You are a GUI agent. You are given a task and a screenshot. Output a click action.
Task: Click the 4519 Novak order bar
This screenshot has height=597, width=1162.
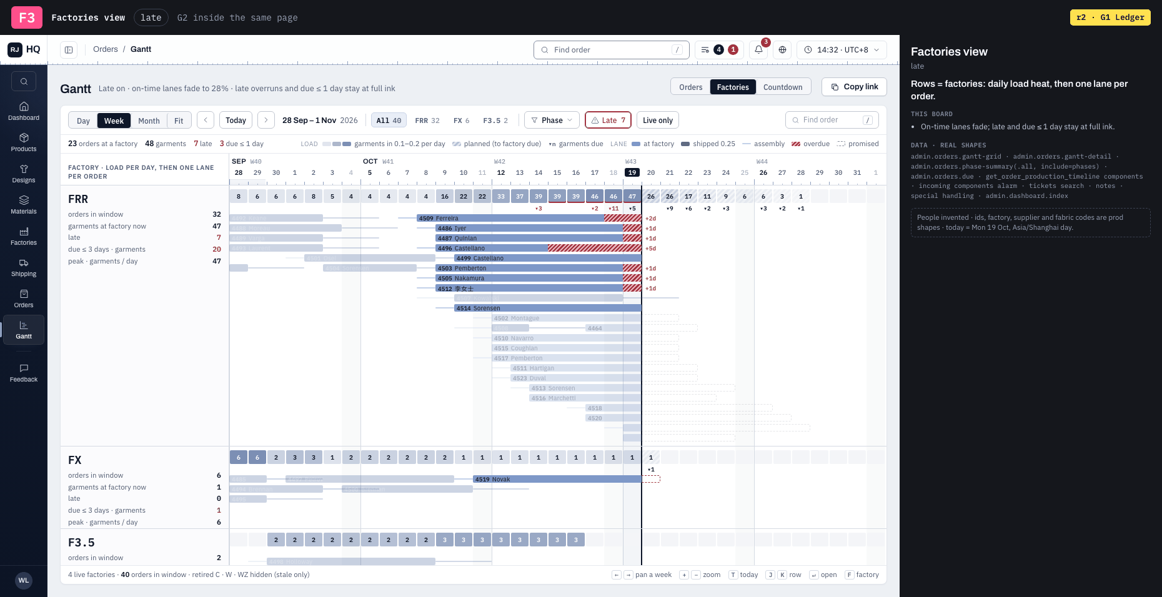point(557,479)
